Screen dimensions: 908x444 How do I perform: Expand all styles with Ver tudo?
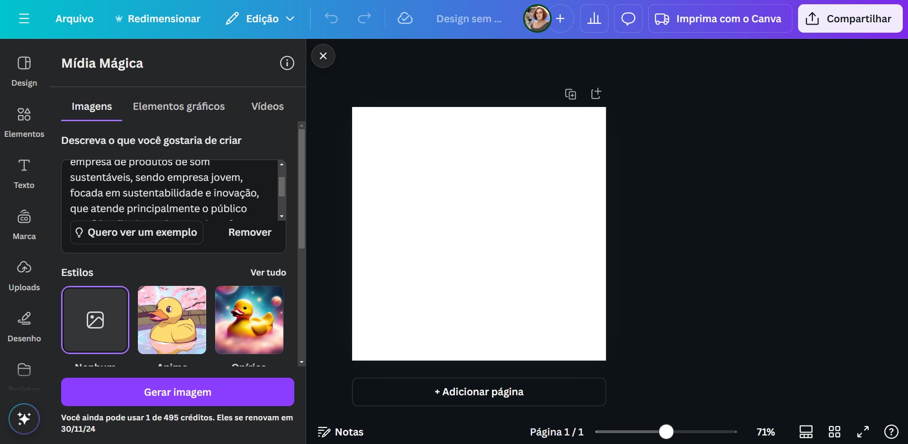click(268, 273)
